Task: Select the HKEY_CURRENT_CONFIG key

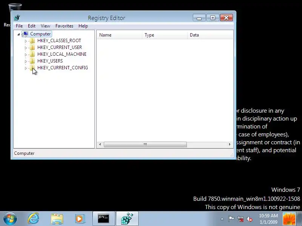Action: click(x=63, y=68)
